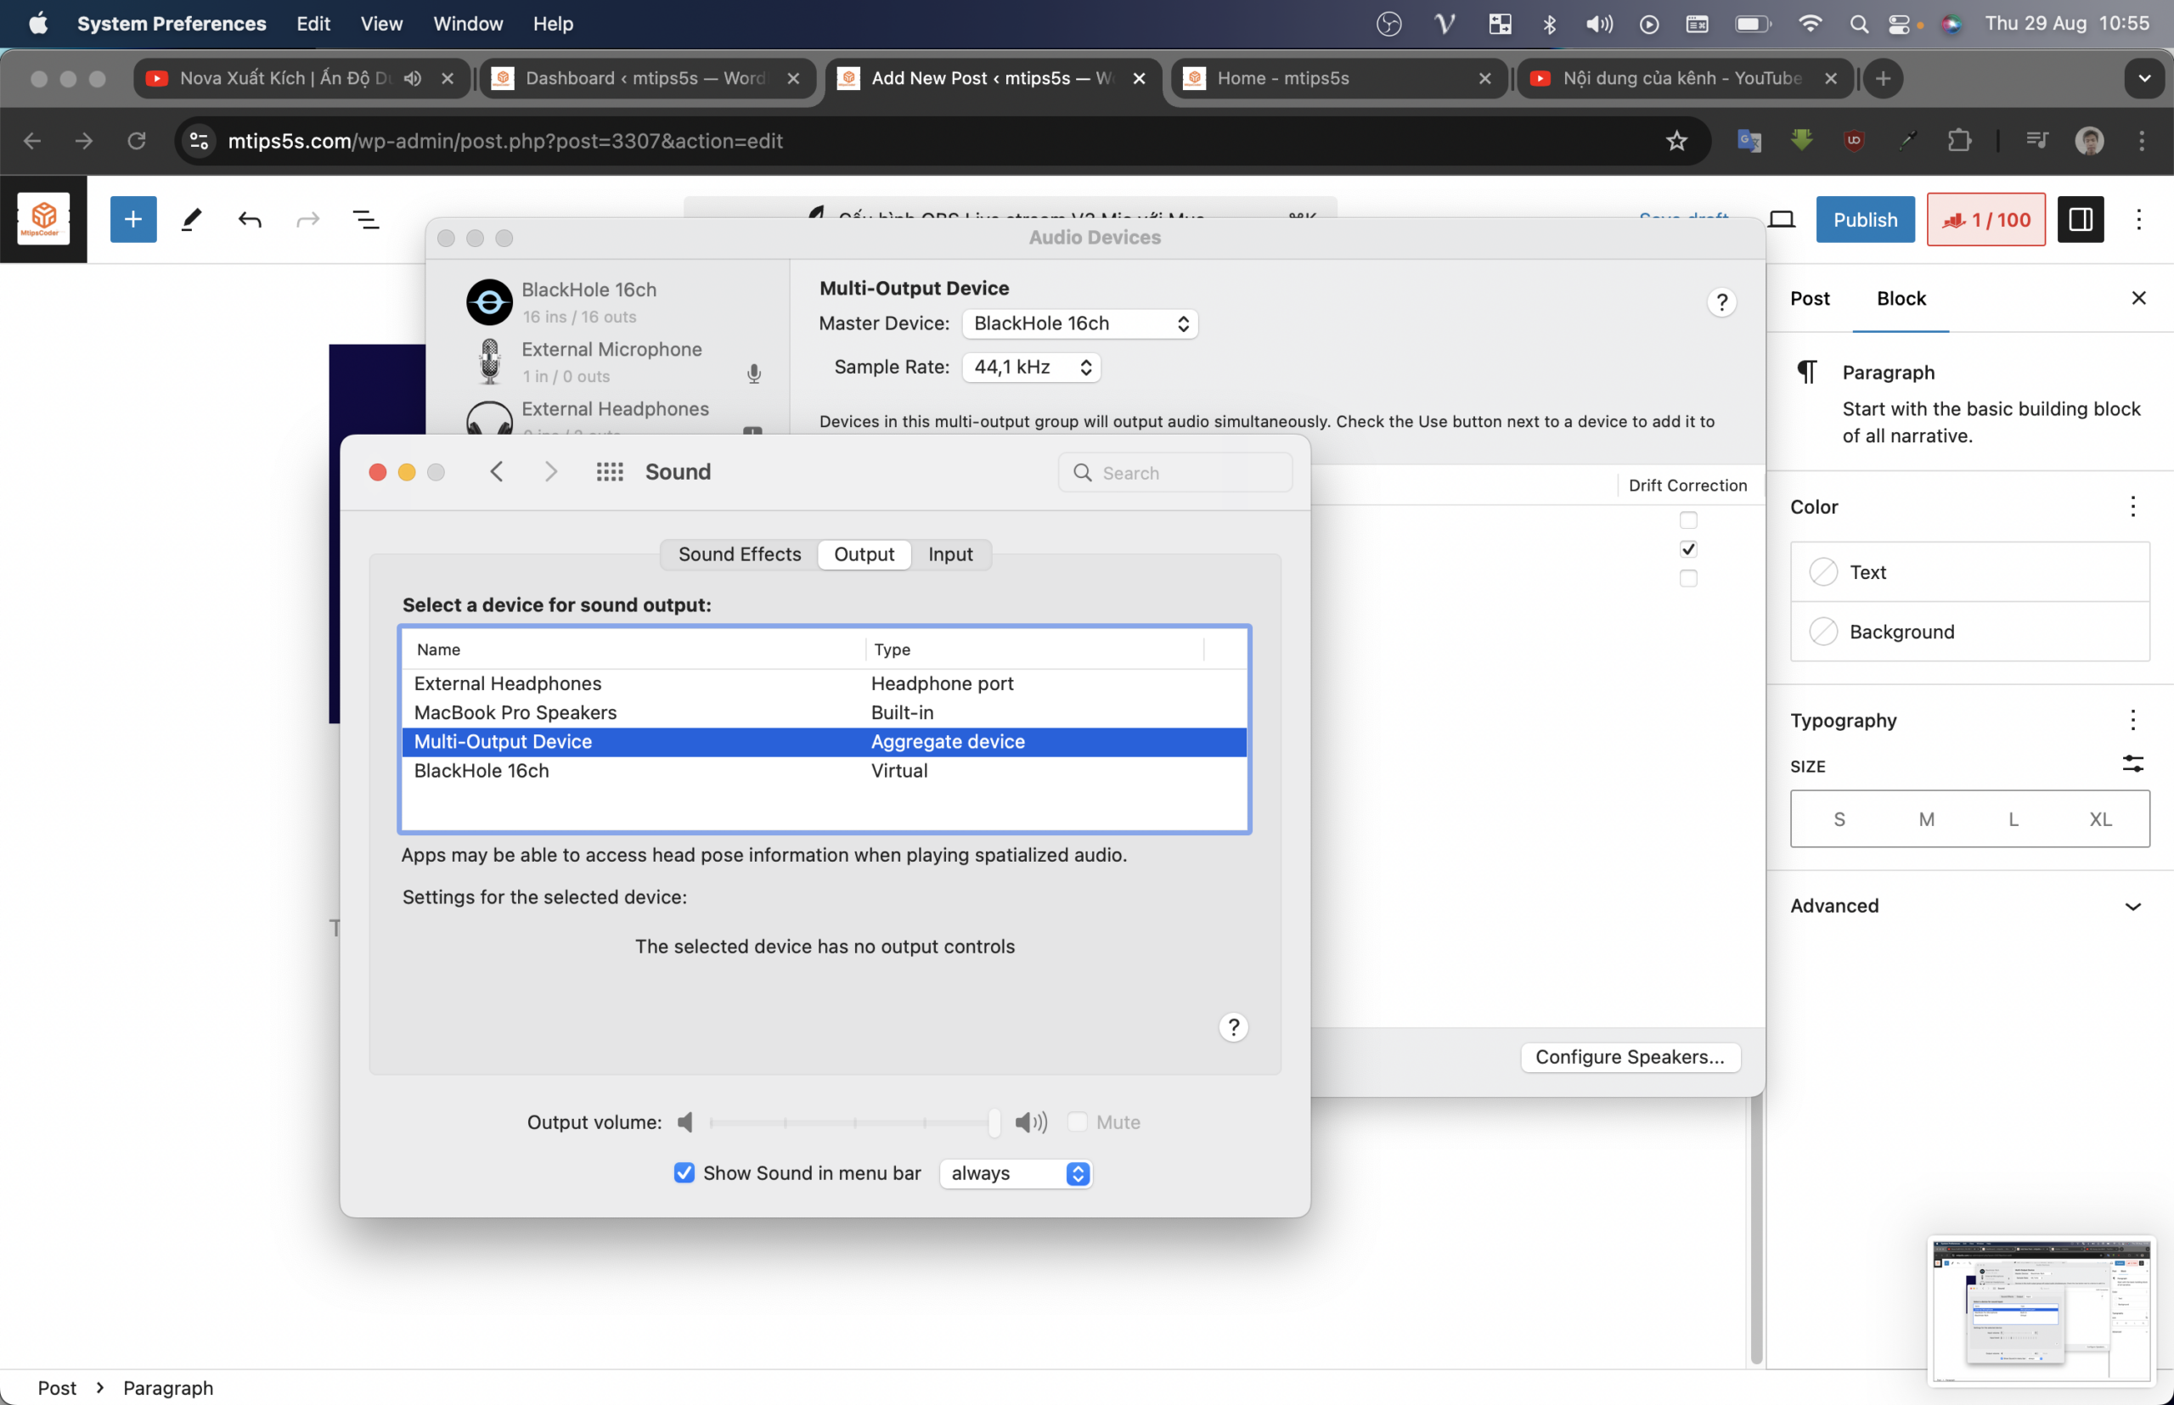Expand the Advanced section

pos(1968,906)
